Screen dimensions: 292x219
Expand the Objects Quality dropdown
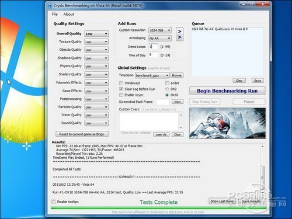coord(96,50)
